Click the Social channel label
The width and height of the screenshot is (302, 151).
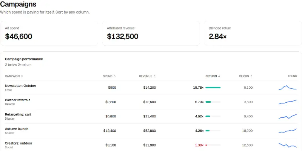(9, 147)
